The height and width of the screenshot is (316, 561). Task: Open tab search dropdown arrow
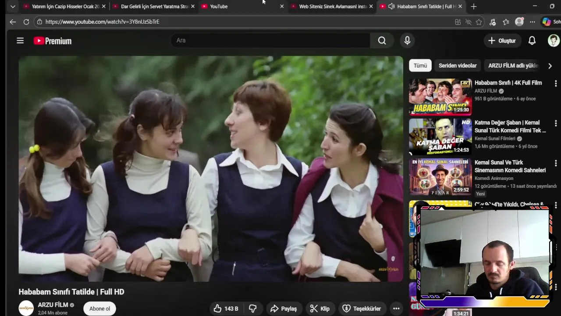(13, 7)
